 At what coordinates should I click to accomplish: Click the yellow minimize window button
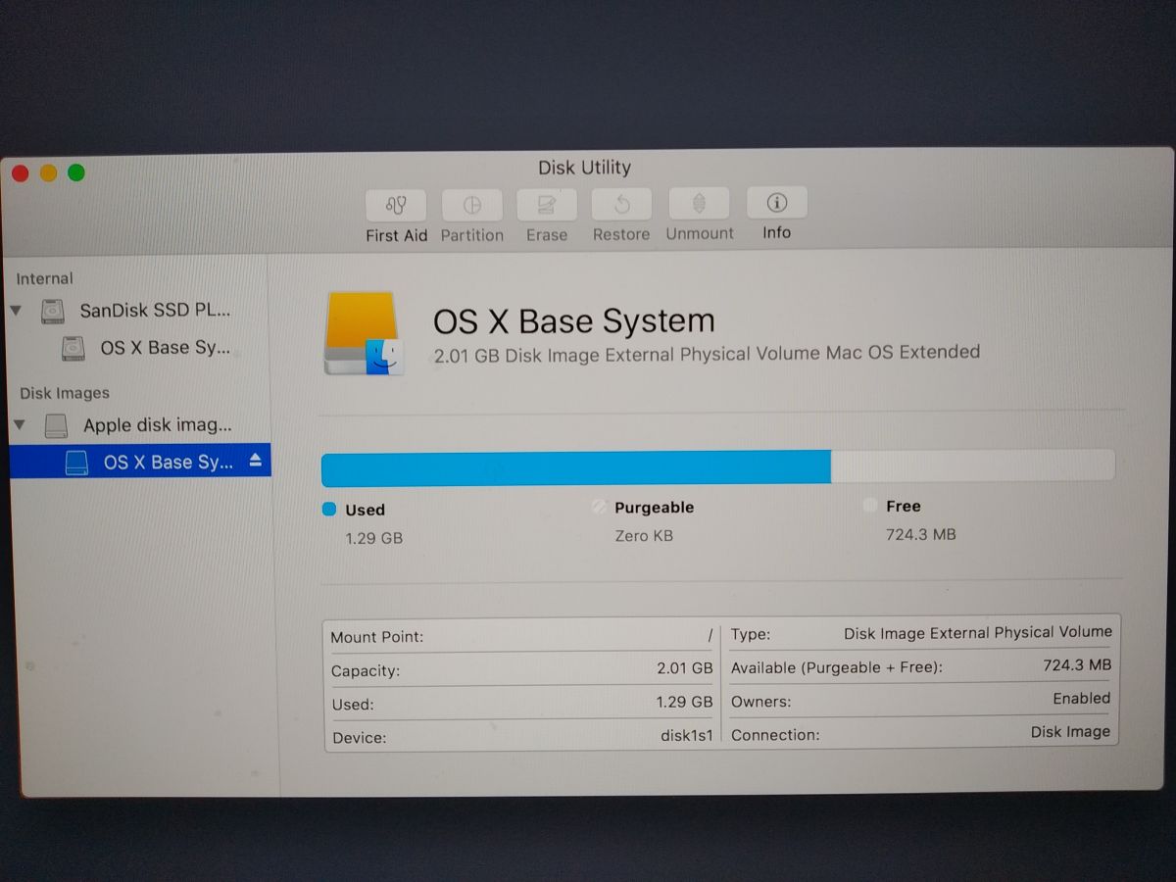pos(48,173)
